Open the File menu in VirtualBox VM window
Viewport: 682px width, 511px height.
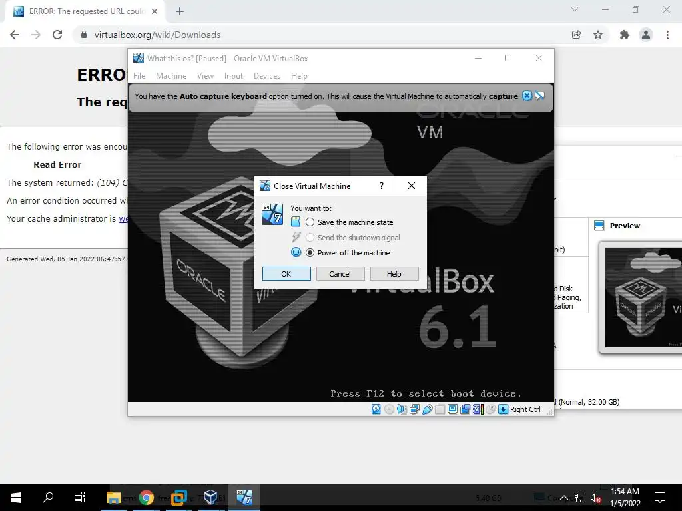coord(139,76)
